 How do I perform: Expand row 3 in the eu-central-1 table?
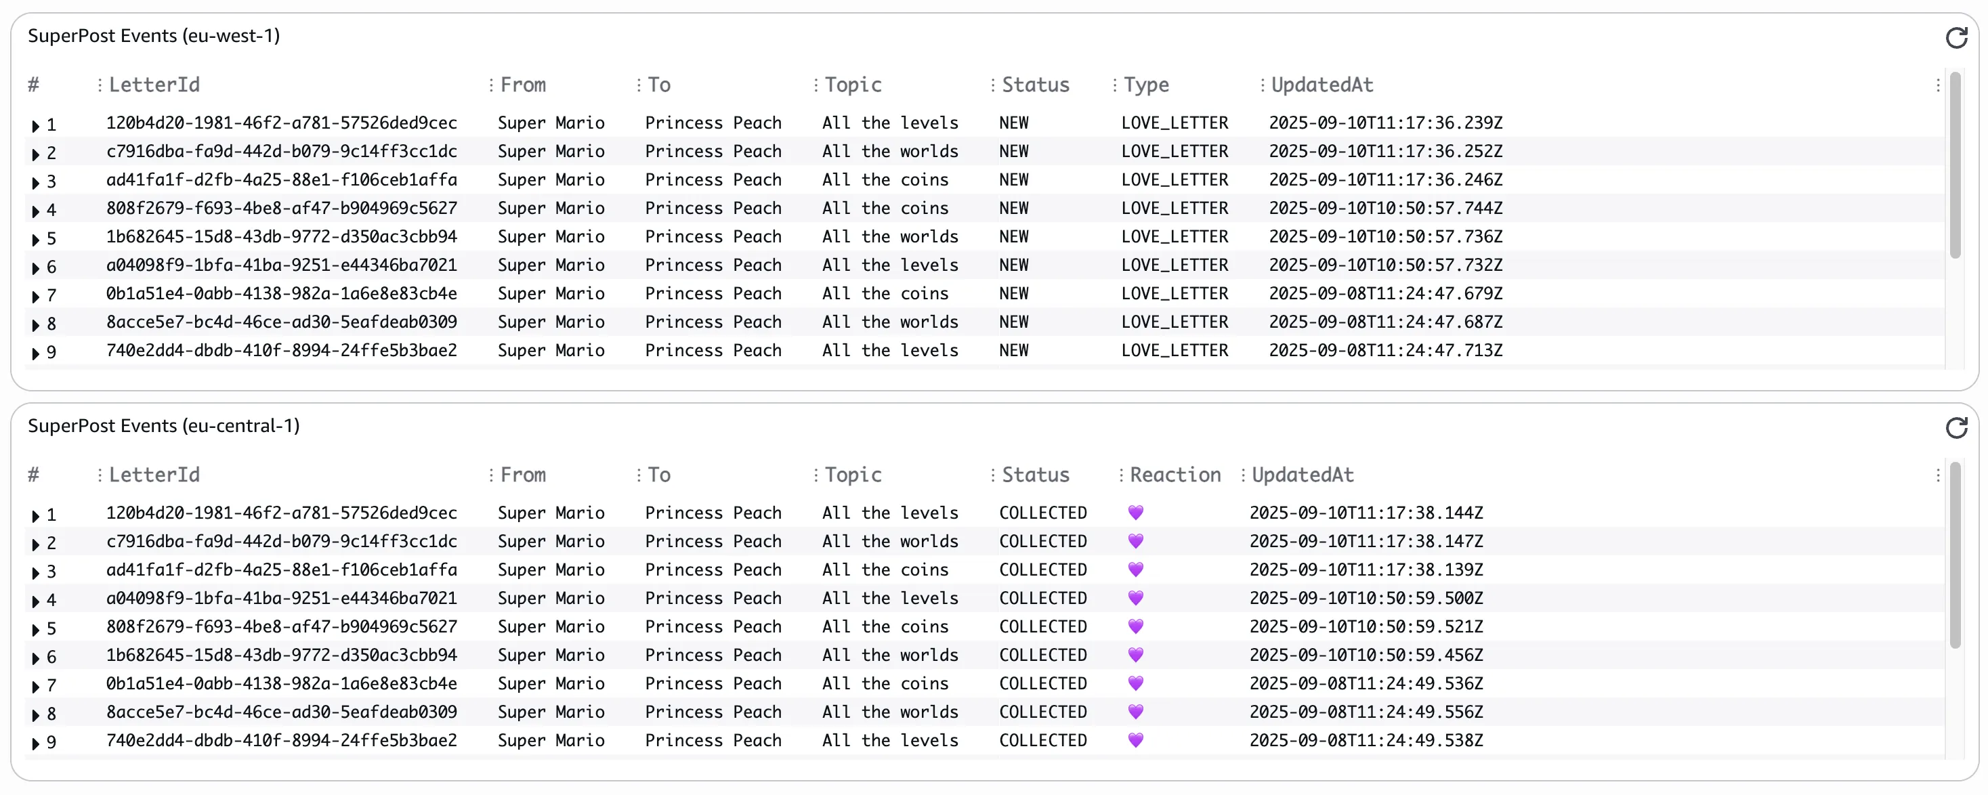35,572
